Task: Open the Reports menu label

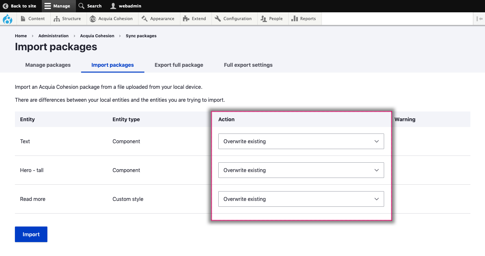Action: click(x=308, y=19)
